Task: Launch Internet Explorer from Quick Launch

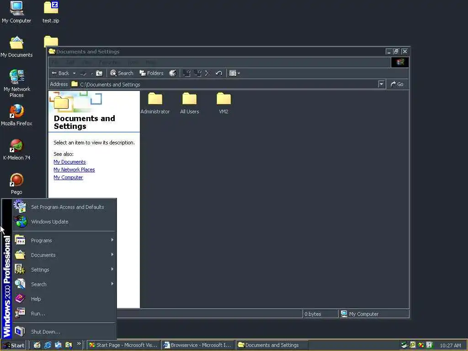Action: click(48, 345)
